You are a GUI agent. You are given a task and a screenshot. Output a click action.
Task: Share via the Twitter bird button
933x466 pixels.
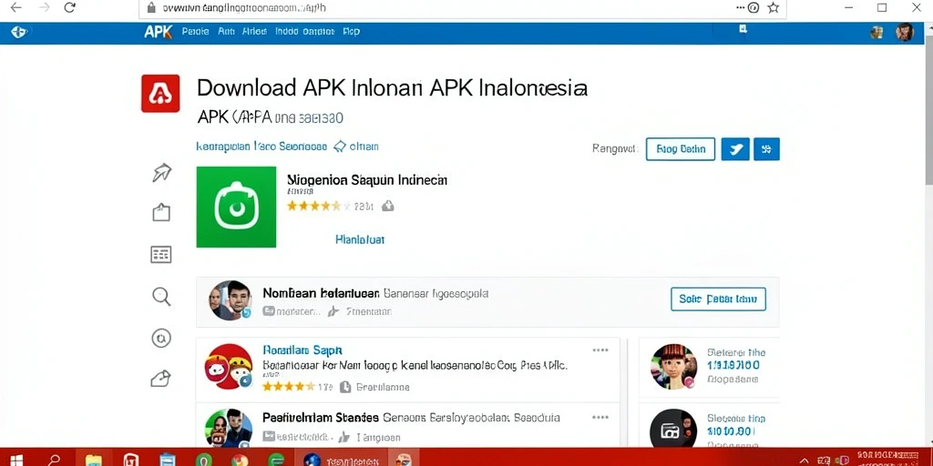(735, 149)
